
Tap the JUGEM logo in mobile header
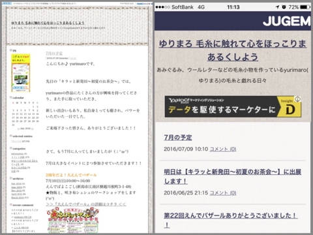pos(286,22)
